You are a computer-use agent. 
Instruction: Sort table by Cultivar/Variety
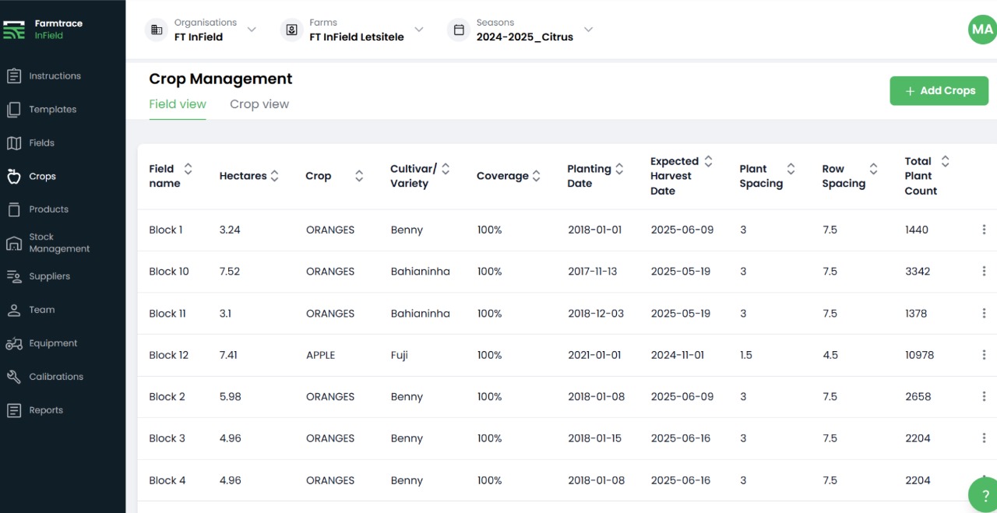point(446,169)
